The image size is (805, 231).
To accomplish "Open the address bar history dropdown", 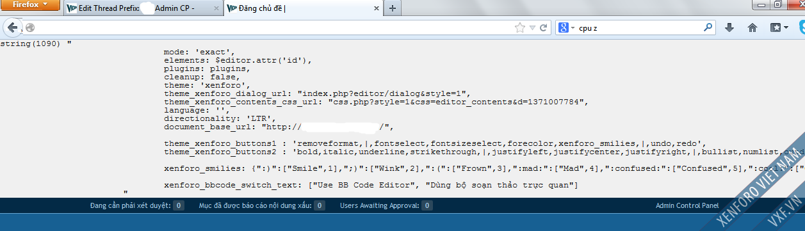I will (532, 28).
